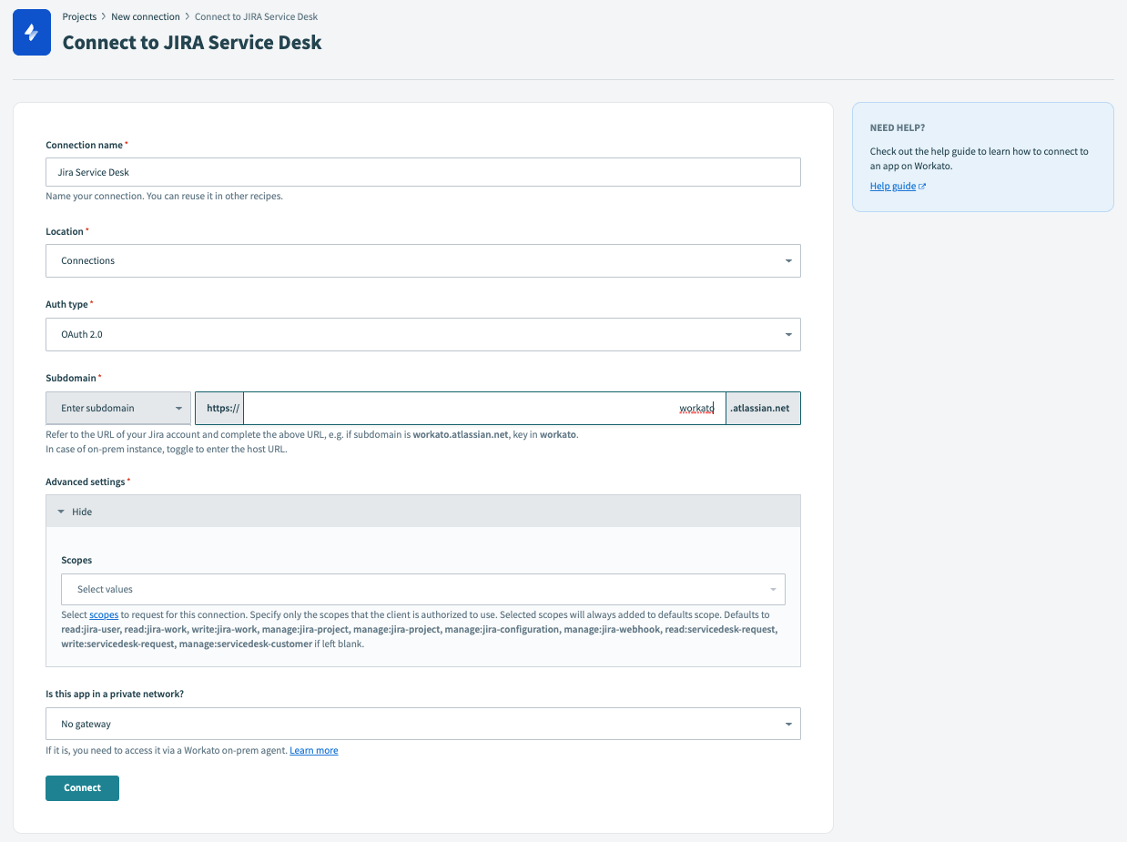Click the Workato lightning logo icon
Viewport: 1127px width, 842px height.
31,32
